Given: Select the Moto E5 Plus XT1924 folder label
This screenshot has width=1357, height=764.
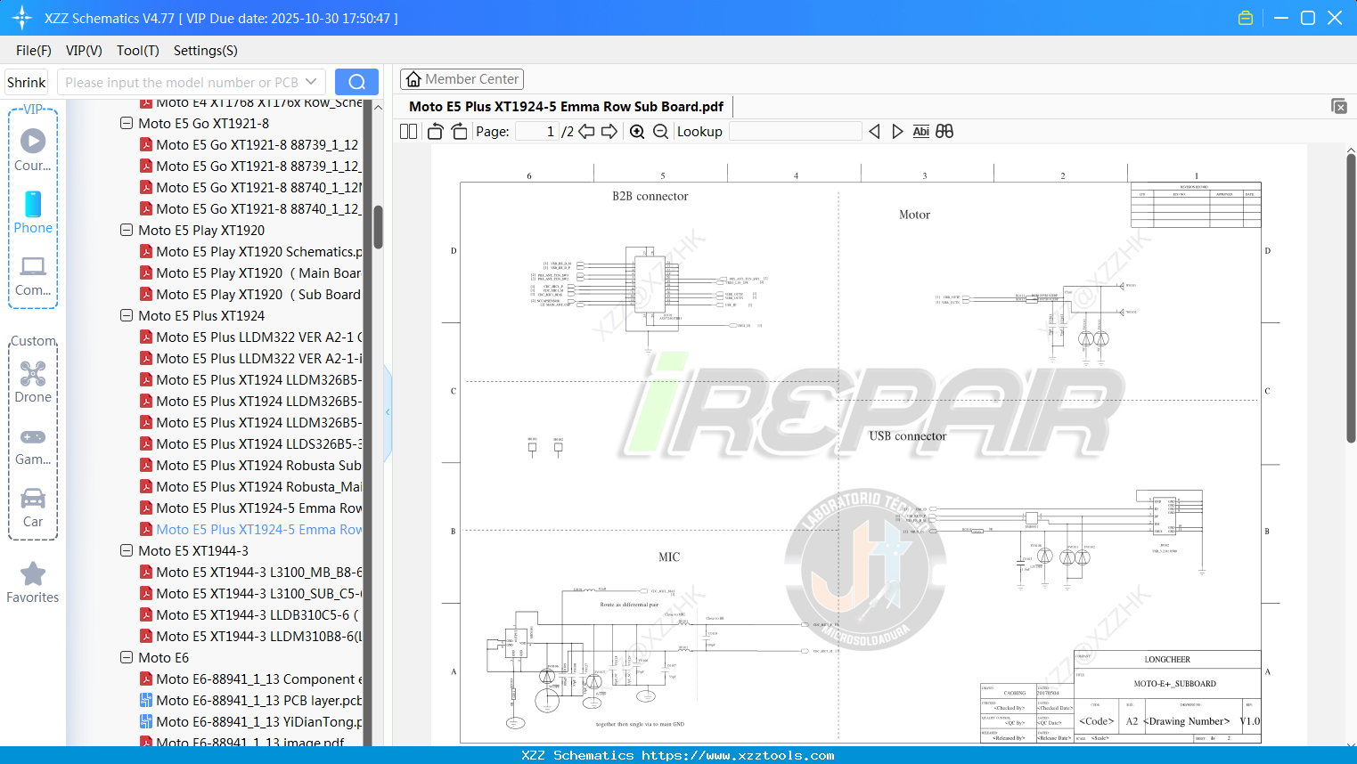Looking at the screenshot, I should tap(201, 315).
